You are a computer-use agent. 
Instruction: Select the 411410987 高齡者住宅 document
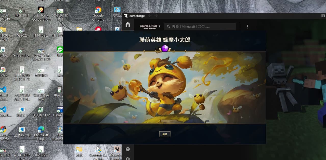click(x=22, y=74)
